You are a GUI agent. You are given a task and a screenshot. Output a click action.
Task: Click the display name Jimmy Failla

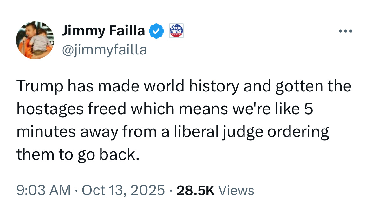(x=103, y=31)
